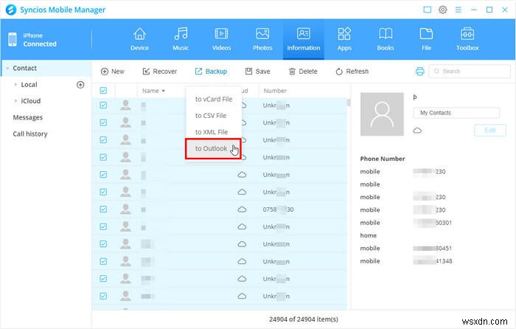The image size is (516, 329).
Task: Open settings gear in title bar
Action: (x=442, y=10)
